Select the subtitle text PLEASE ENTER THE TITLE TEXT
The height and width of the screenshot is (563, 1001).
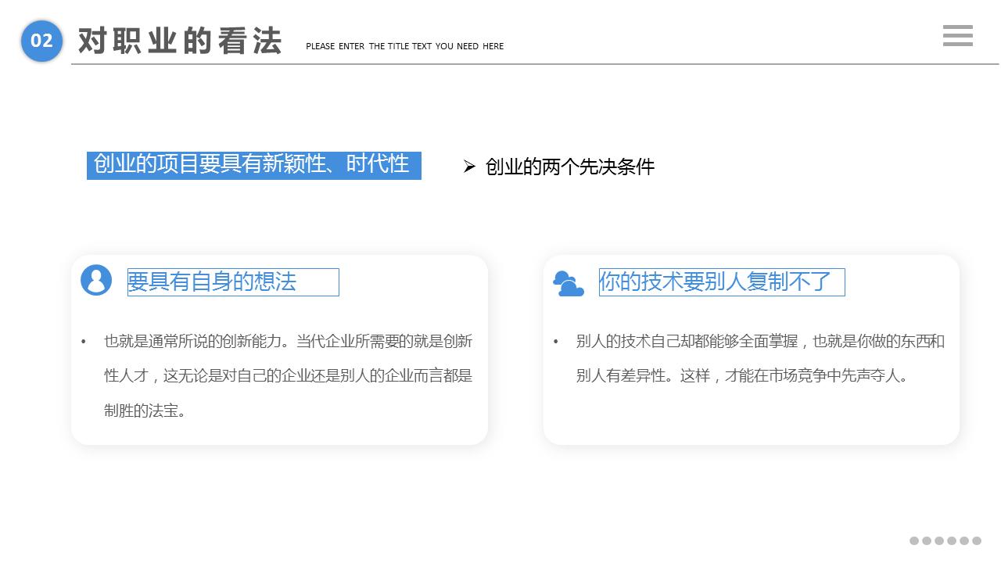point(404,46)
